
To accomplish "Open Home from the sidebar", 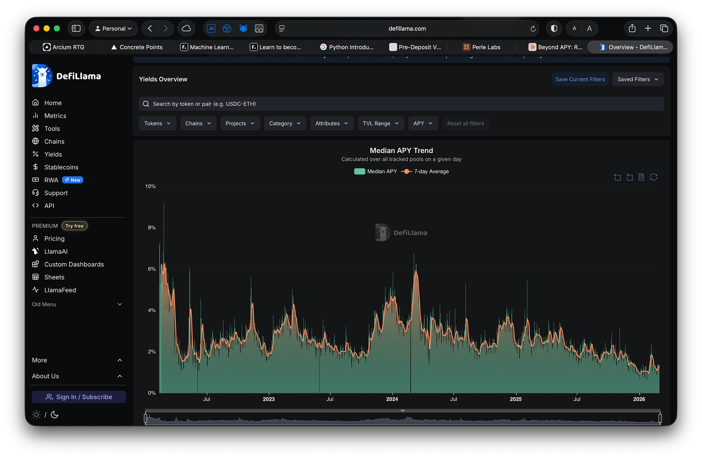I will tap(53, 103).
